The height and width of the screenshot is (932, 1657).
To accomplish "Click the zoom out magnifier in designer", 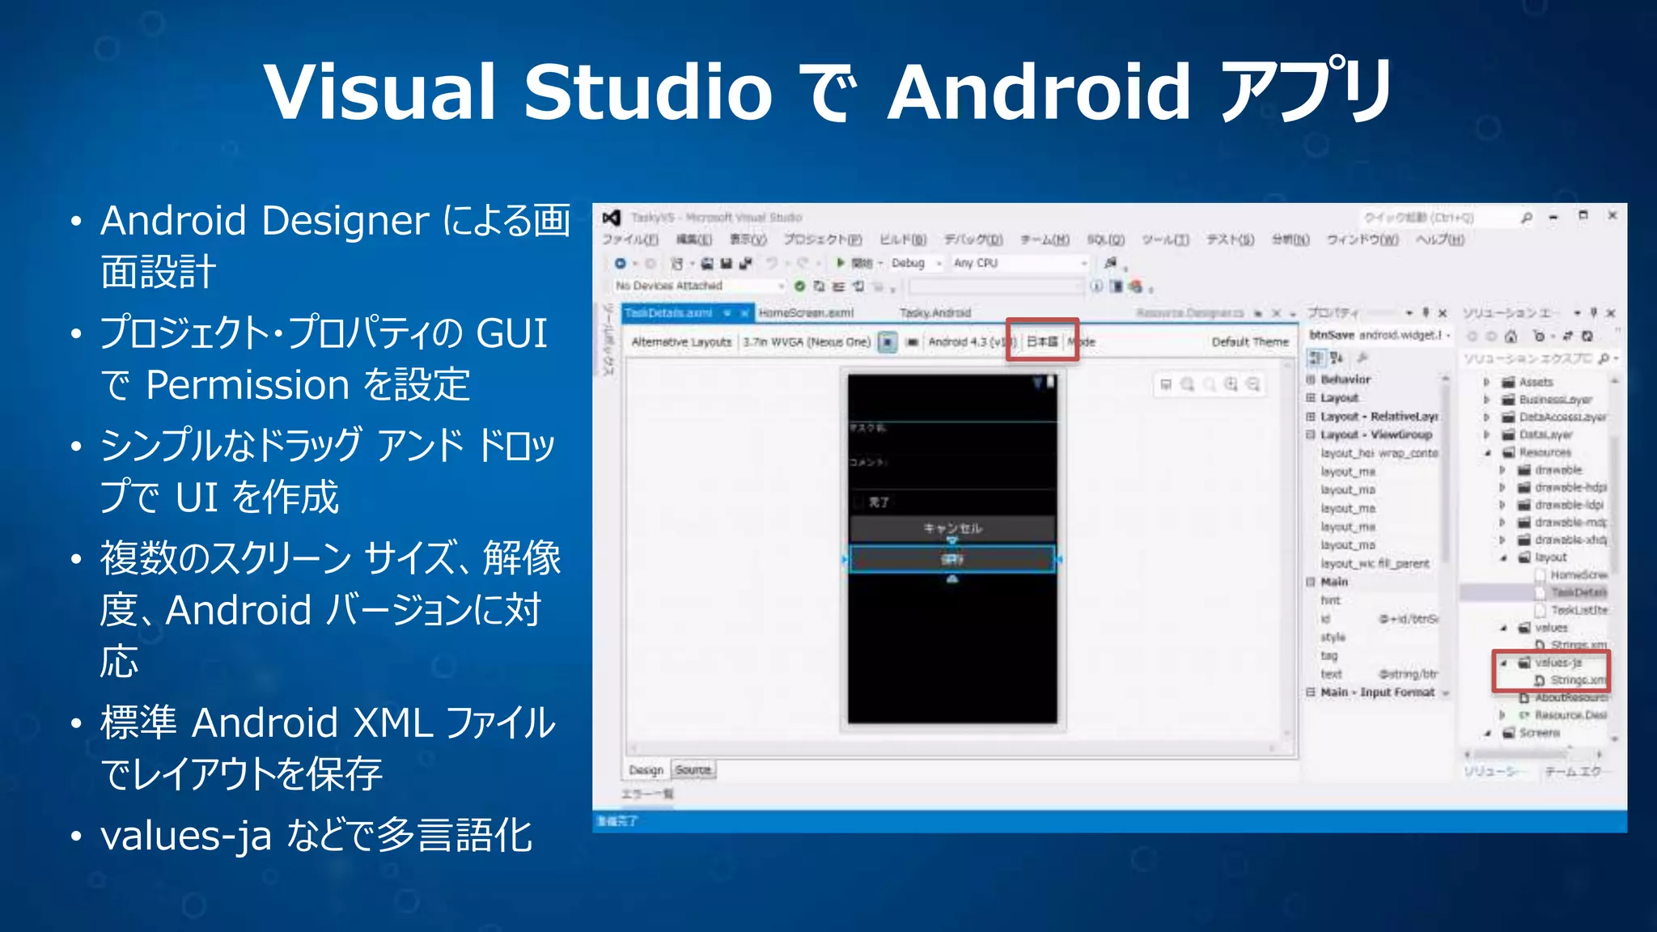I will 1252,384.
